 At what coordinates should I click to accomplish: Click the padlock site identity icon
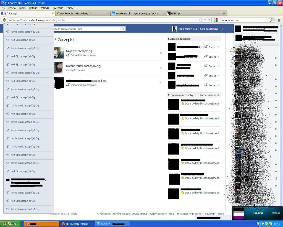pyautogui.click(x=10, y=20)
